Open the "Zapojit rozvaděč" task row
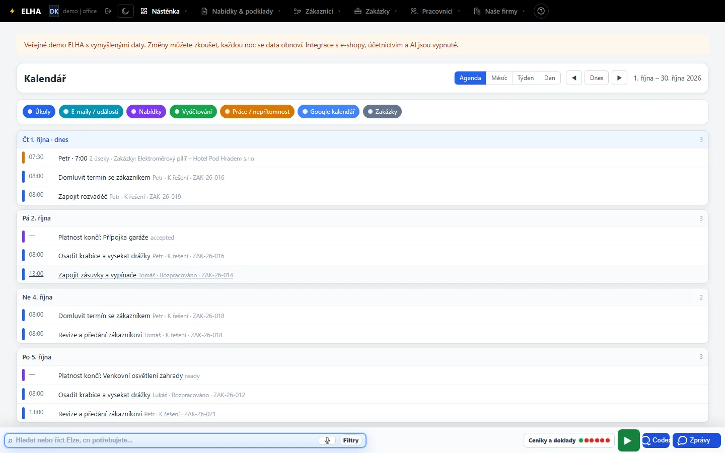The width and height of the screenshot is (725, 453). tap(362, 196)
